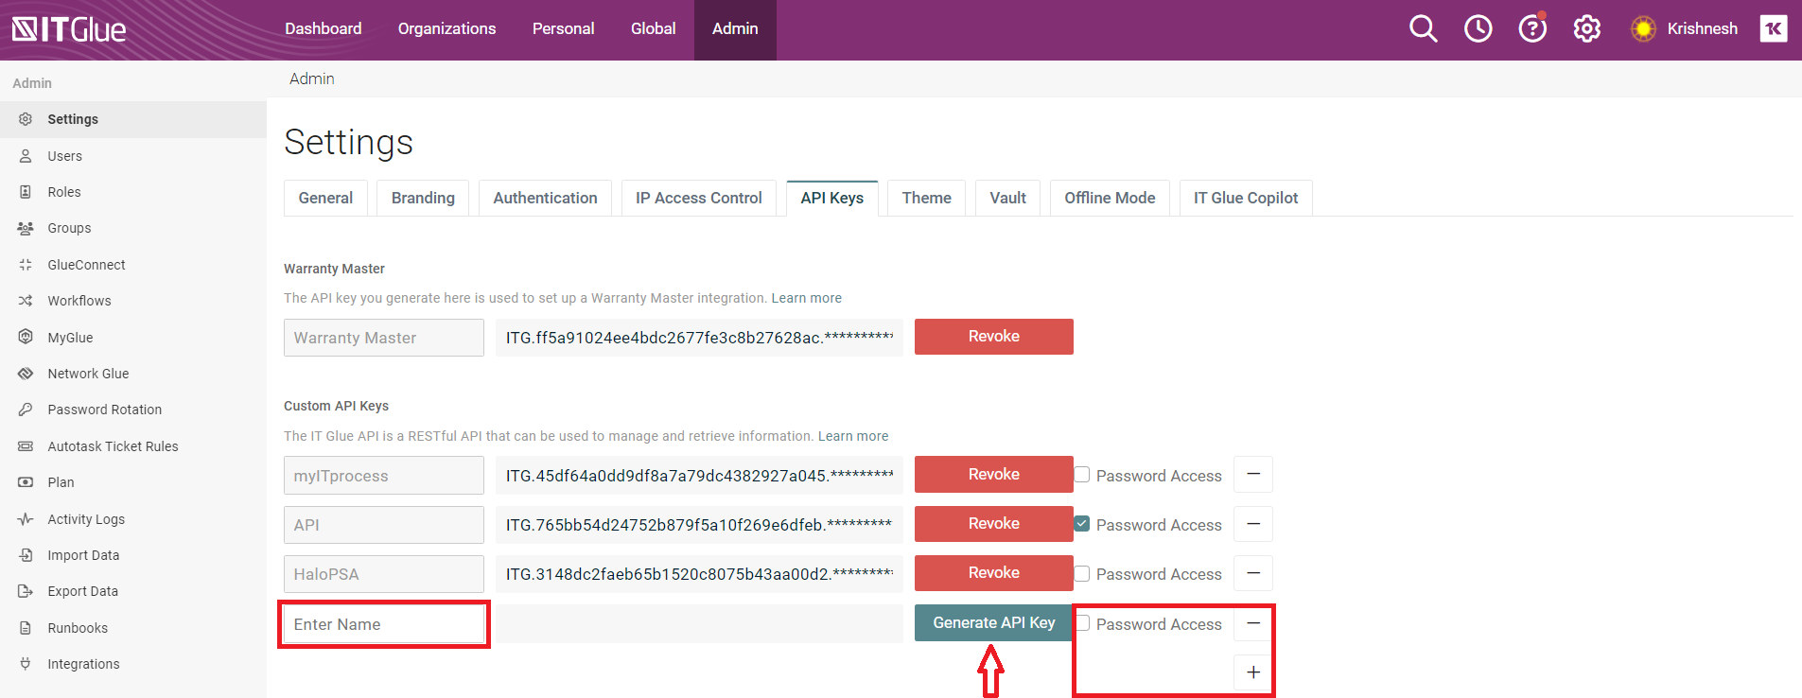Screen dimensions: 1802x698
Task: Open the Personal menu
Action: coord(563,28)
